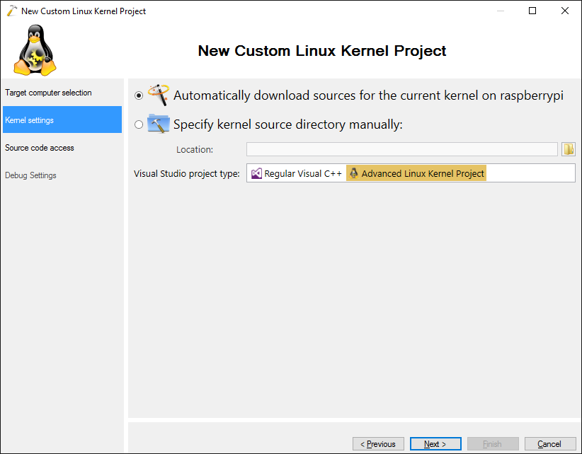The image size is (582, 454).
Task: Select specify kernel source directory manually radio
Action: click(x=139, y=124)
